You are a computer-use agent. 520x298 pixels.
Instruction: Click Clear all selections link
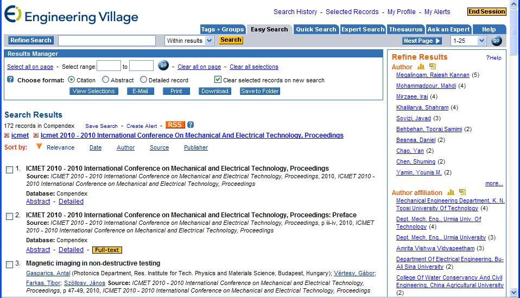point(254,67)
